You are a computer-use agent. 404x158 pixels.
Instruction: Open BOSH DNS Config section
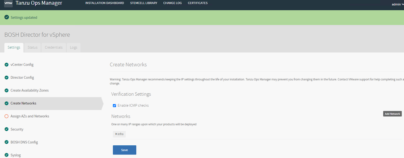[x=24, y=142]
